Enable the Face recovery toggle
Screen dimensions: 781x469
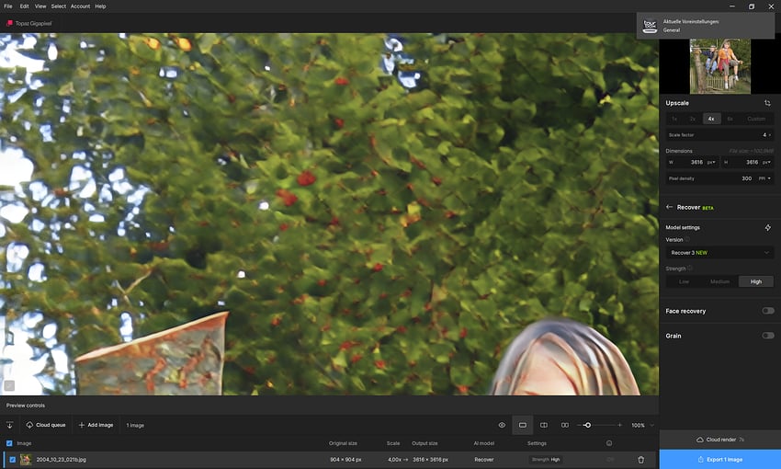pyautogui.click(x=767, y=311)
